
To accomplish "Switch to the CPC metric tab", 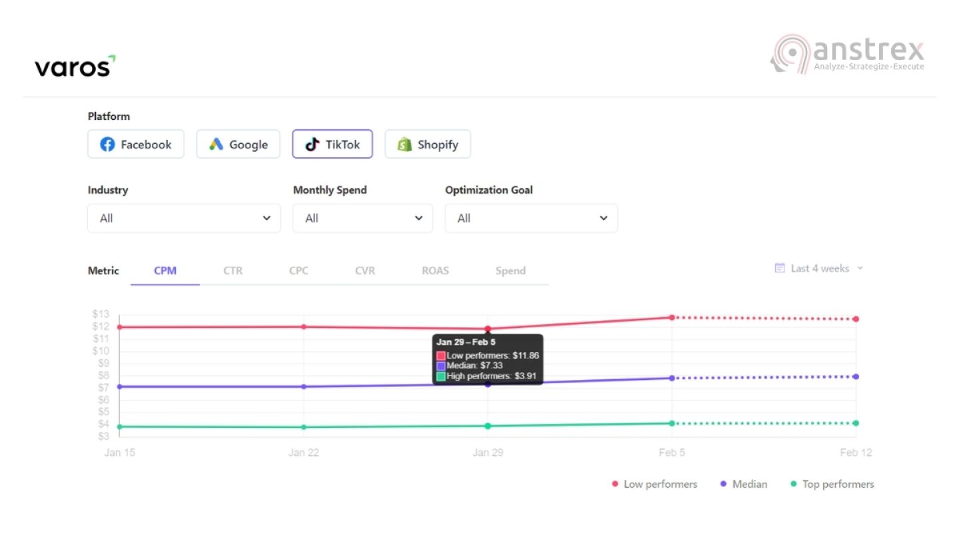I will 298,271.
